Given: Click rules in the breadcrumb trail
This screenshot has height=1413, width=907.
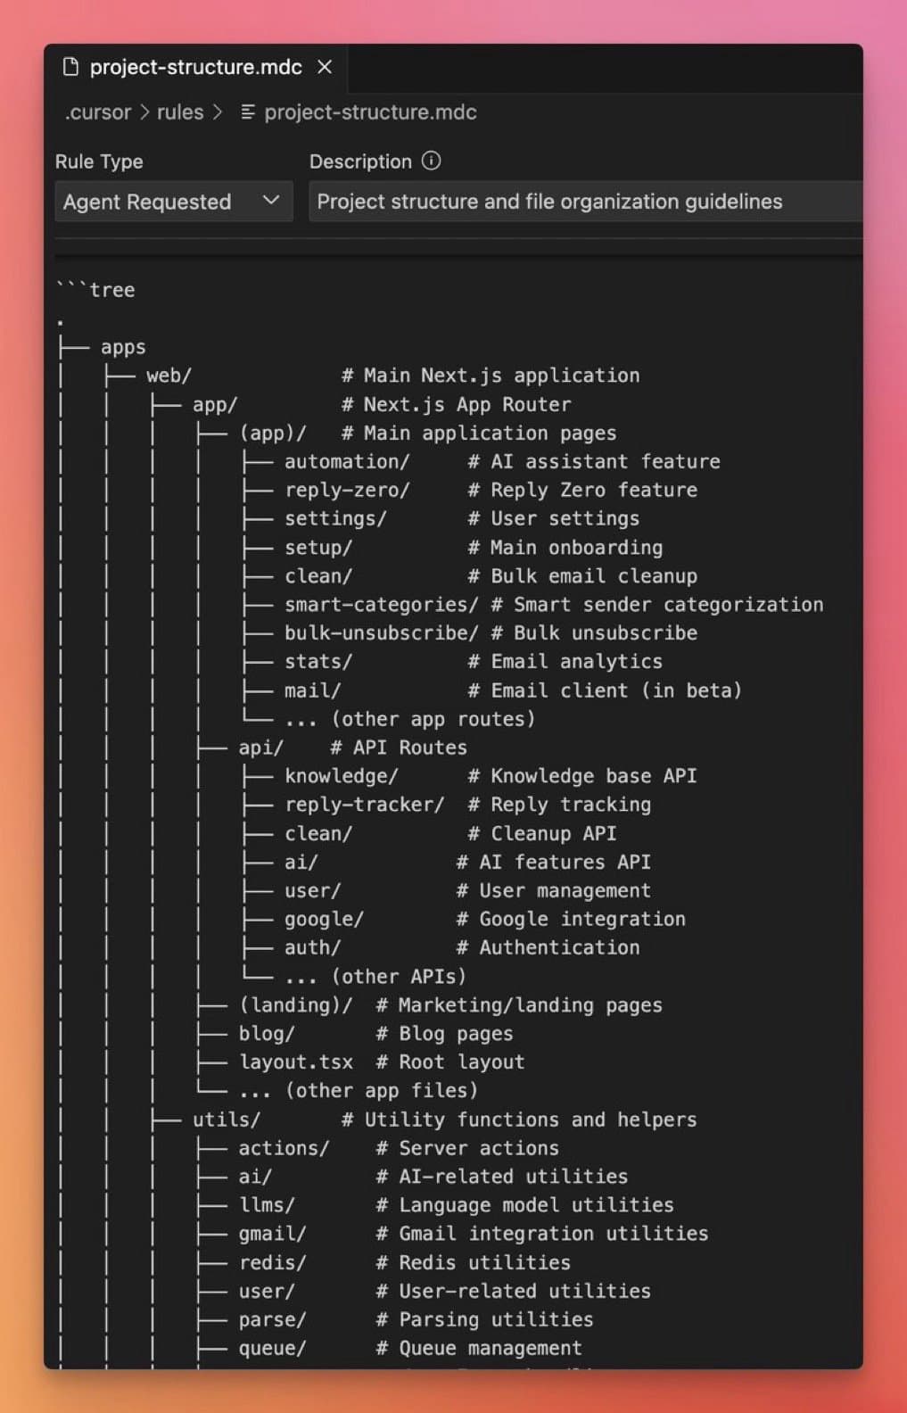Looking at the screenshot, I should click(180, 112).
